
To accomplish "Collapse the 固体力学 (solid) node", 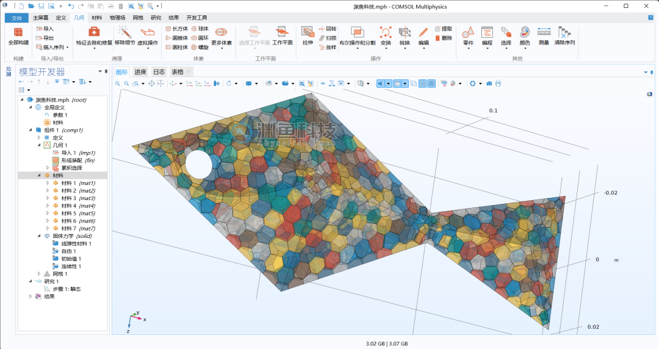I will click(39, 236).
